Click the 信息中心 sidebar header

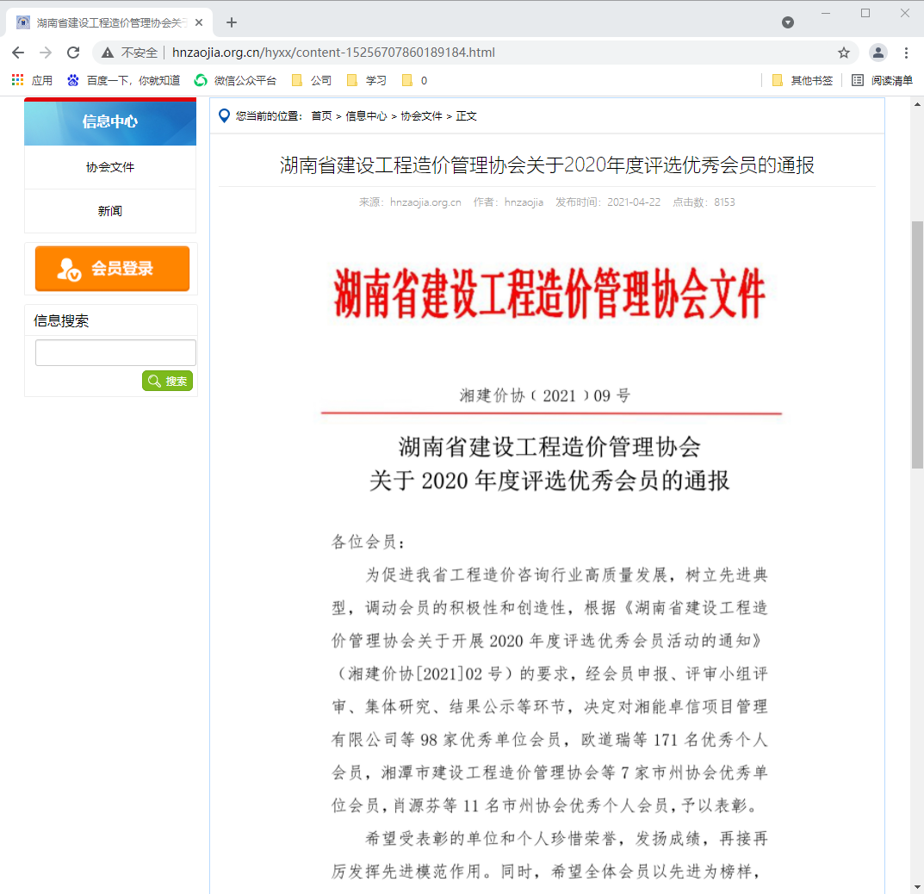[x=110, y=121]
